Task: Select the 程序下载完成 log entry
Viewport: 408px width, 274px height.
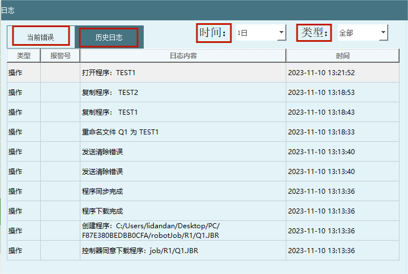Action: tap(183, 211)
